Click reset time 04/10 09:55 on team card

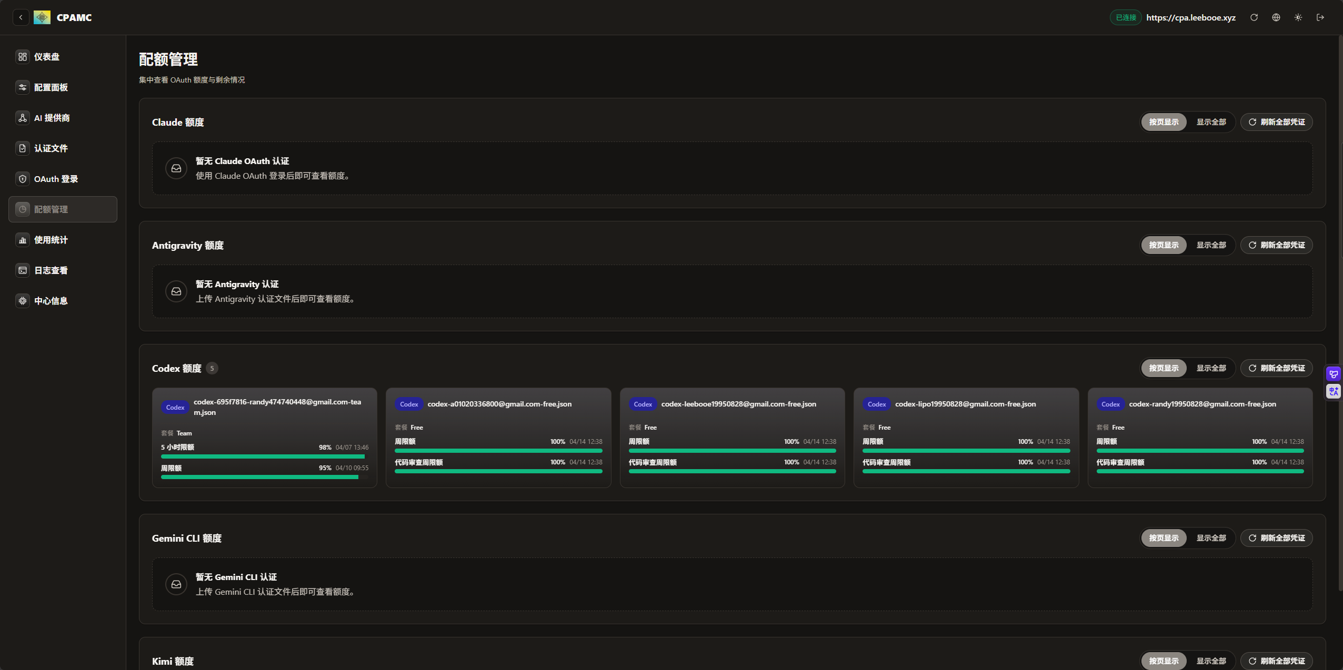tap(352, 468)
